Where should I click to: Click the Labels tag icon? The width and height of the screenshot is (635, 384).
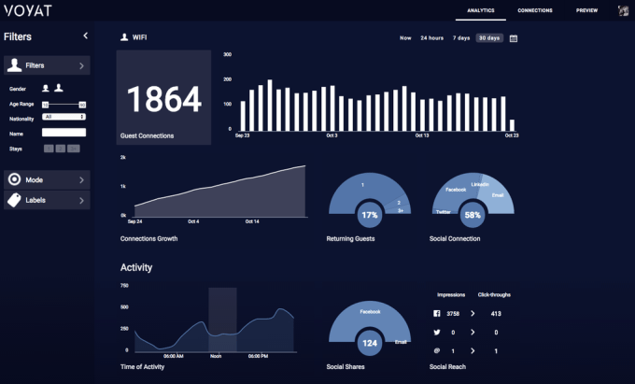14,200
